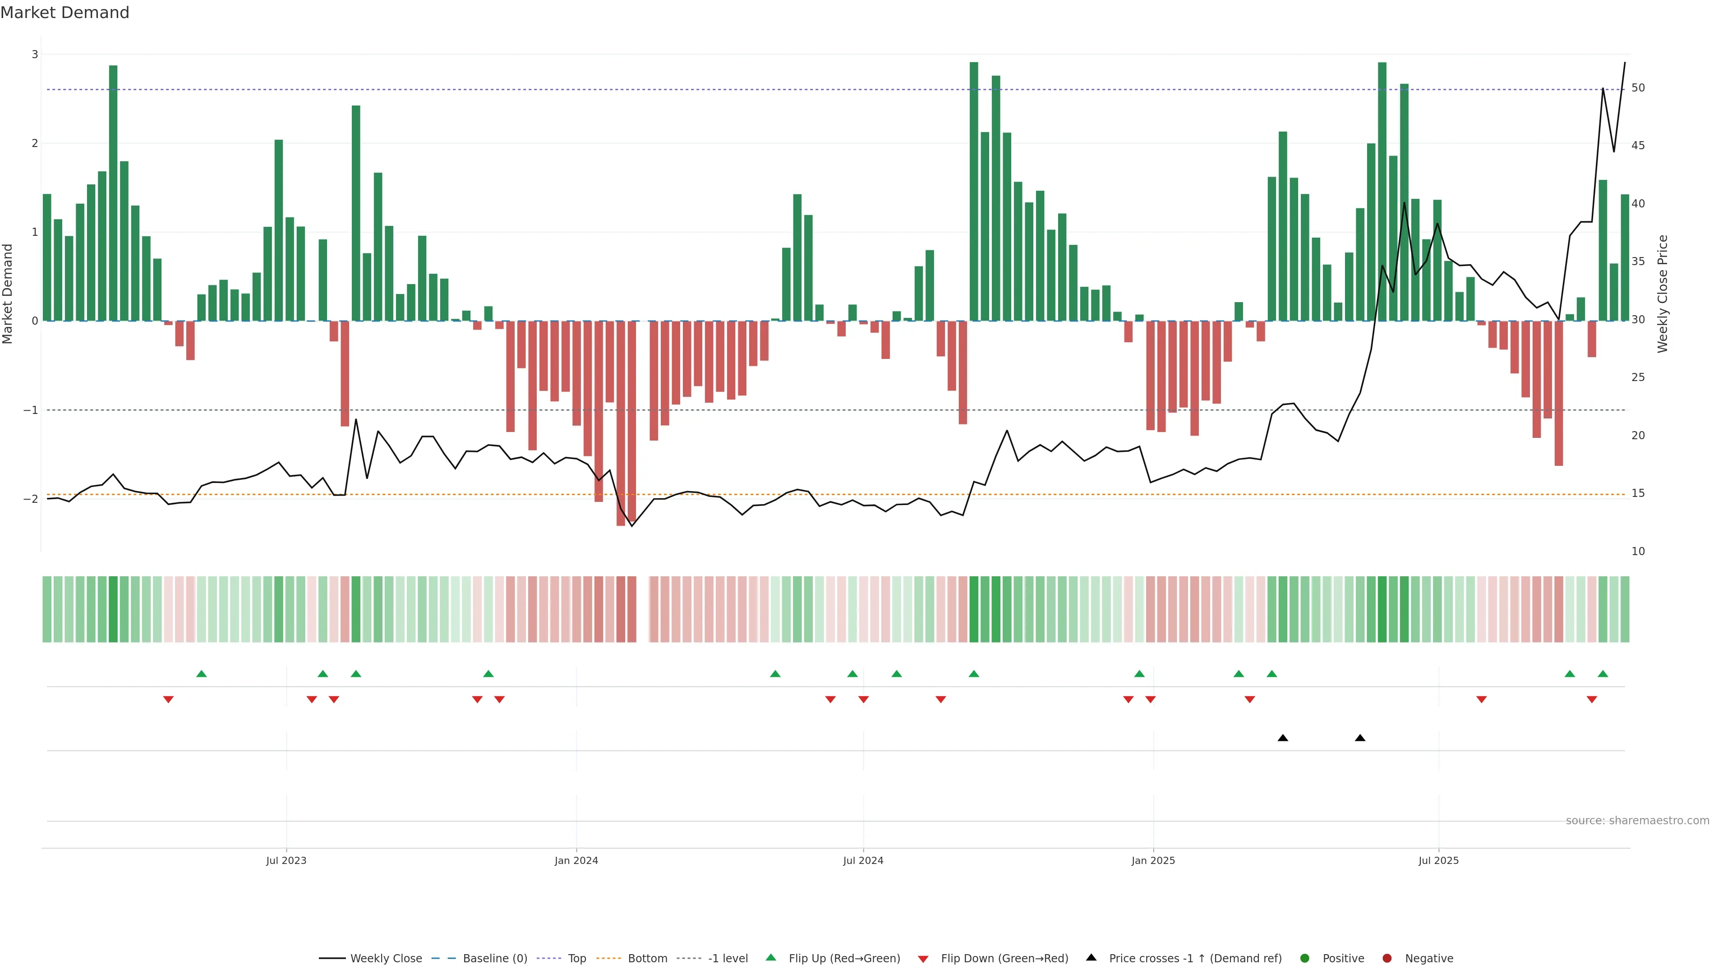The width and height of the screenshot is (1732, 974).
Task: Click the rightmost red flip-down marker
Action: click(x=1591, y=700)
